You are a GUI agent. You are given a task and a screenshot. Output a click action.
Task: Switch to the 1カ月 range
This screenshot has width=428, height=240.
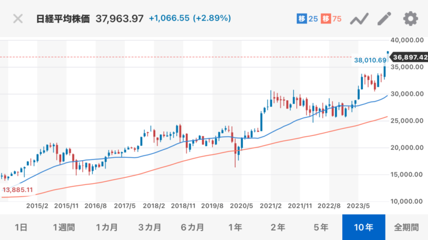107,227
